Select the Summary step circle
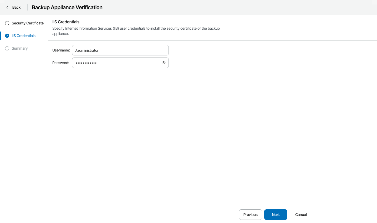Viewport: 377px width, 223px height. (7, 48)
